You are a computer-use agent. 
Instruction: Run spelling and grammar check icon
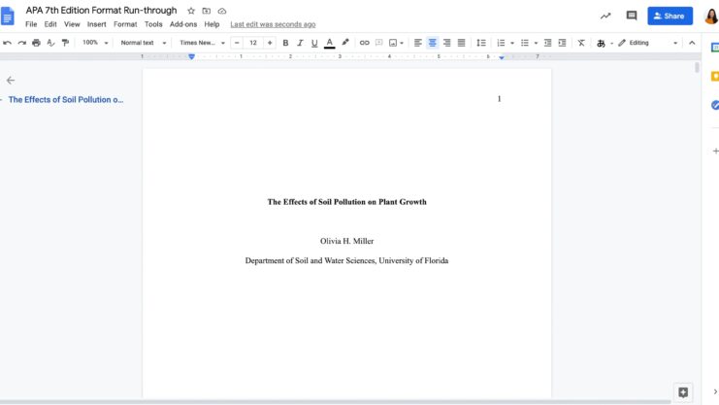point(50,43)
